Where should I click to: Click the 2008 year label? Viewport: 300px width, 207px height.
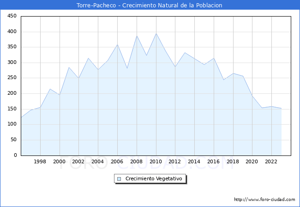click(x=136, y=161)
